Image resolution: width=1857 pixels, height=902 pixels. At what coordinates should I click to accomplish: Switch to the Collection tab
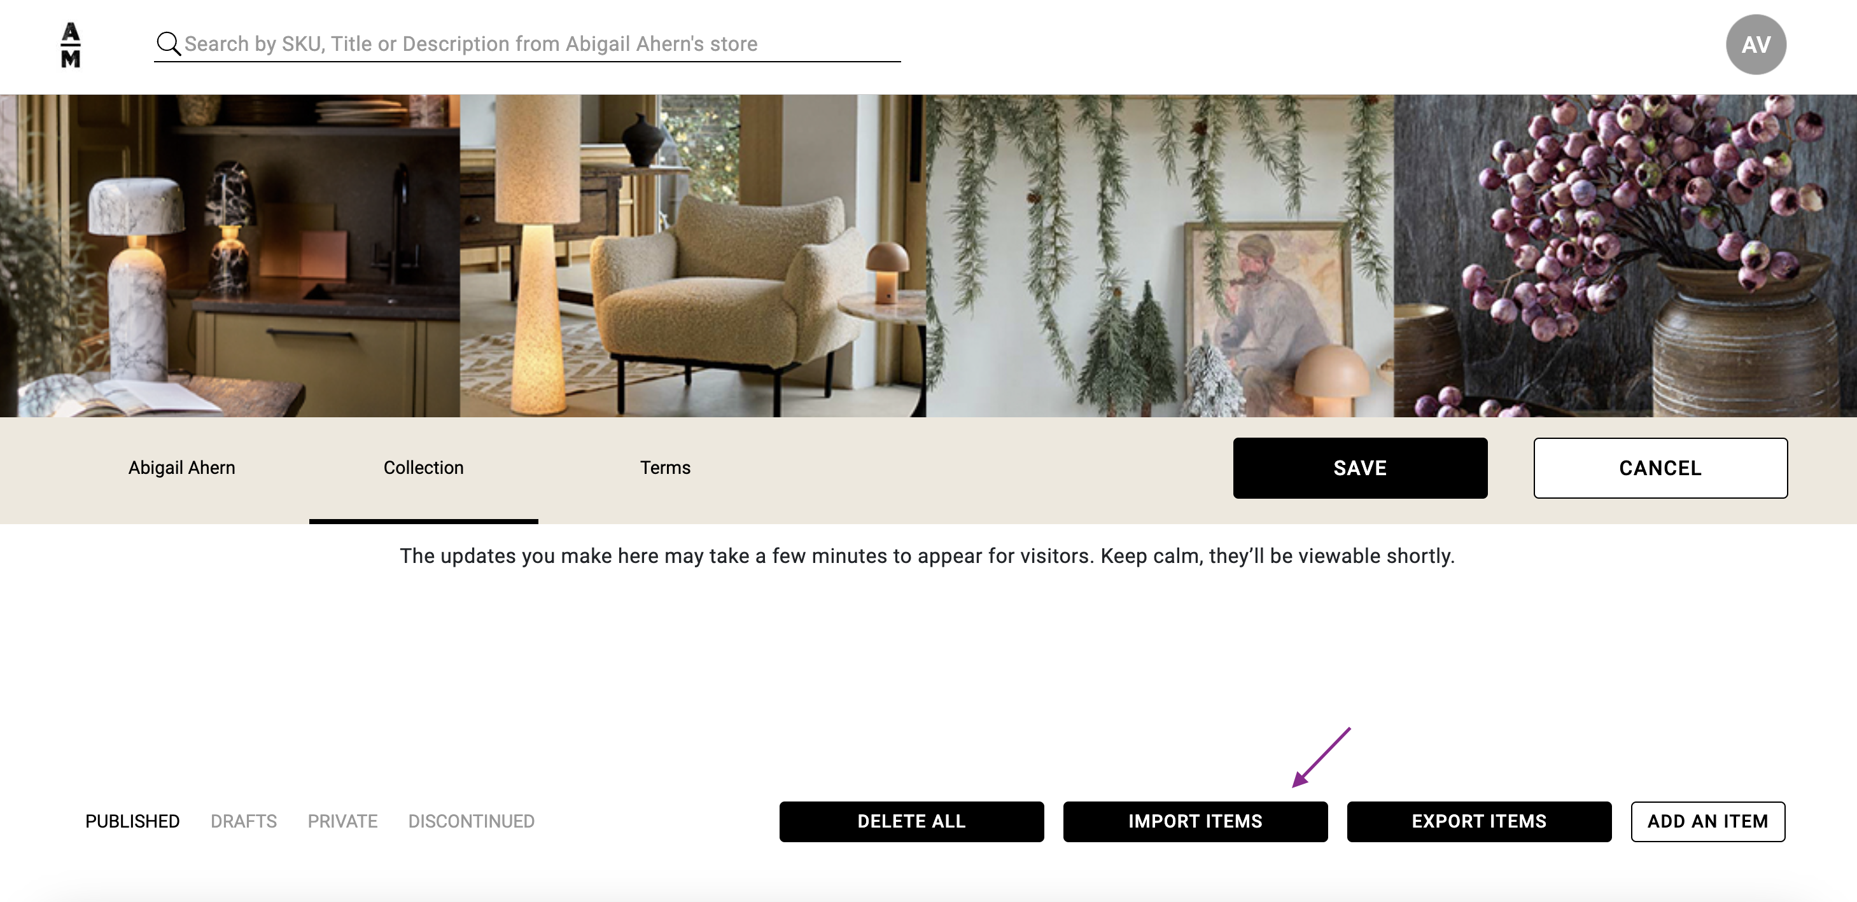tap(423, 468)
